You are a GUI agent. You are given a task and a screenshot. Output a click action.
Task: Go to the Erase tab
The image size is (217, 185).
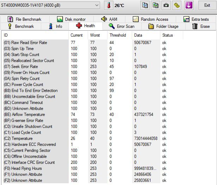point(201,26)
